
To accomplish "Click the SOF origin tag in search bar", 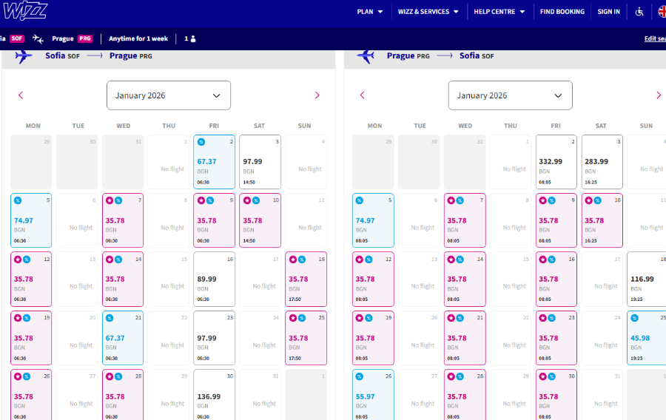I will pos(16,39).
